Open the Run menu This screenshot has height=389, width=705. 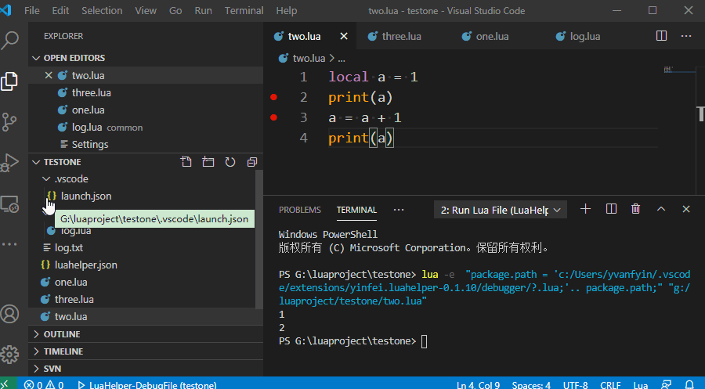point(203,10)
